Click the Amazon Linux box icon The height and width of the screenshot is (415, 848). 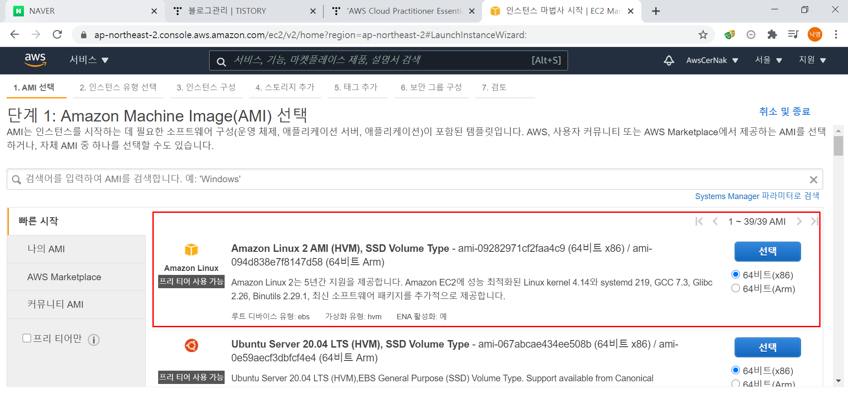(x=191, y=250)
